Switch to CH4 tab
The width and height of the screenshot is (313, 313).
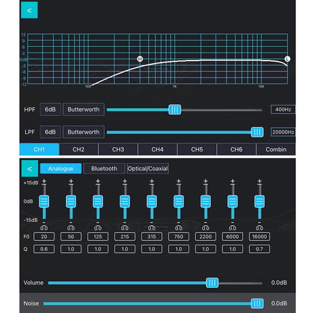[x=157, y=149]
